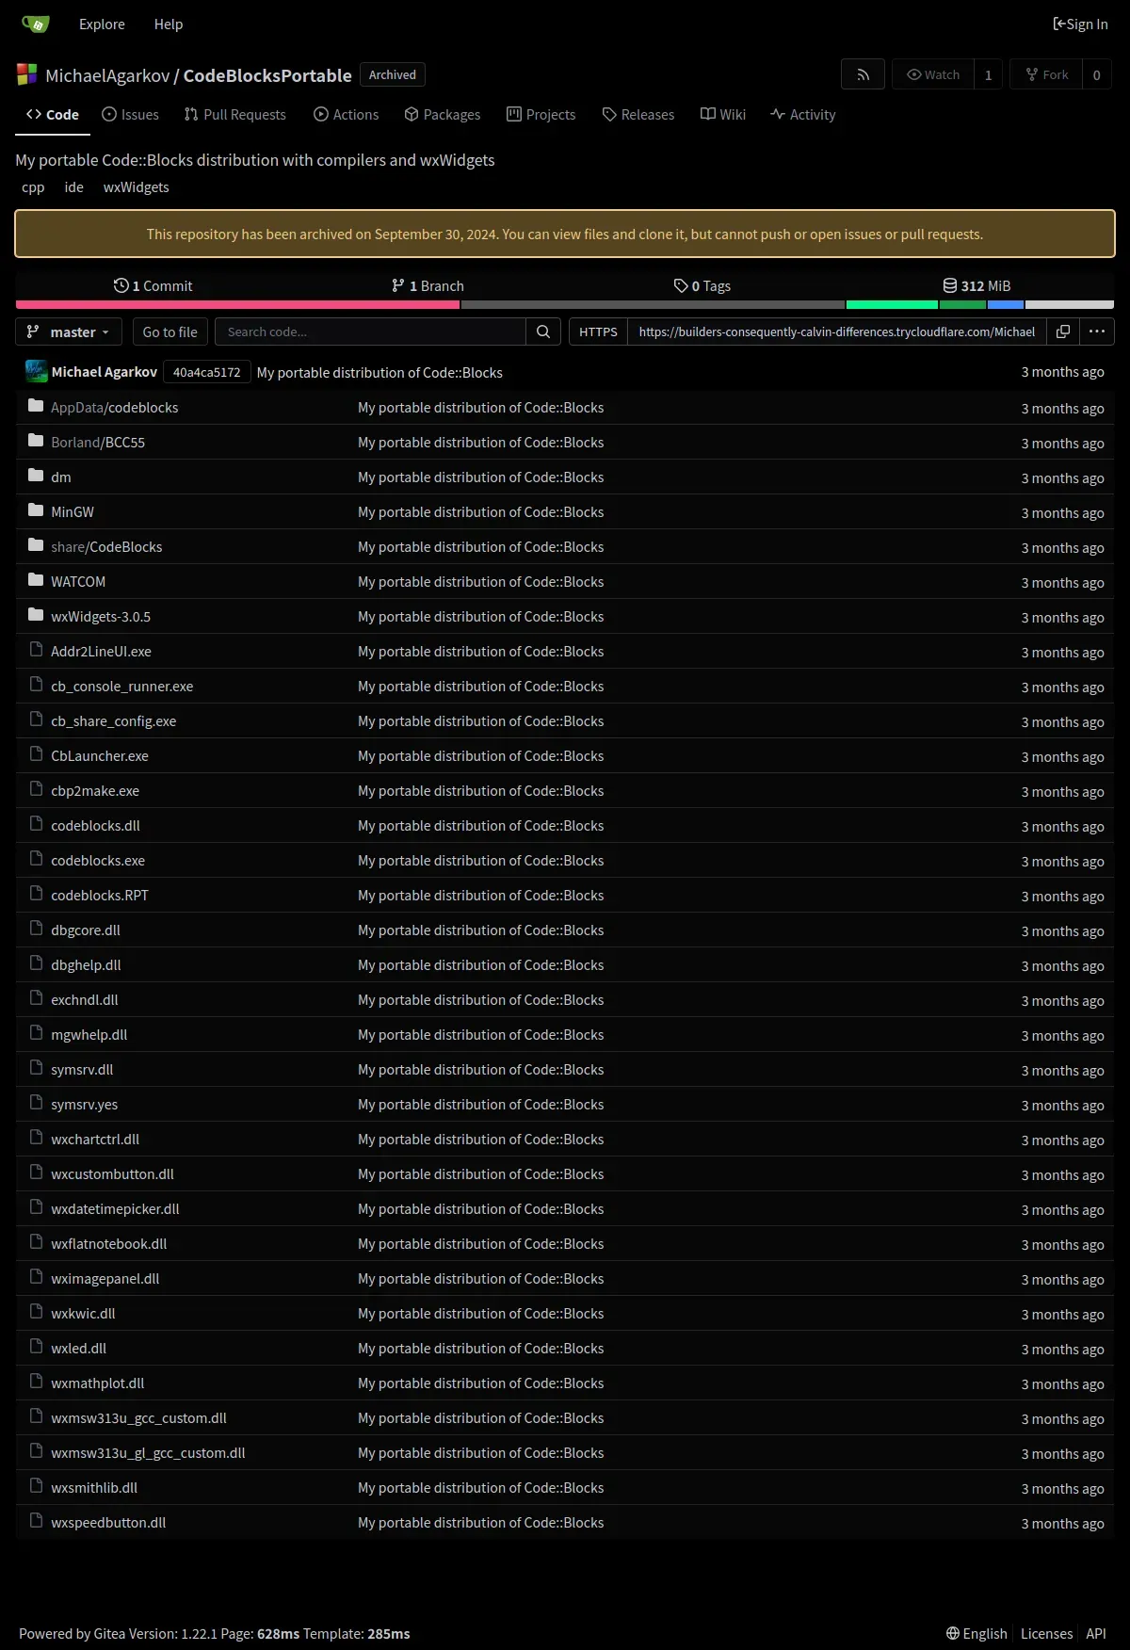
Task: Click the Watch button
Action: [x=933, y=74]
